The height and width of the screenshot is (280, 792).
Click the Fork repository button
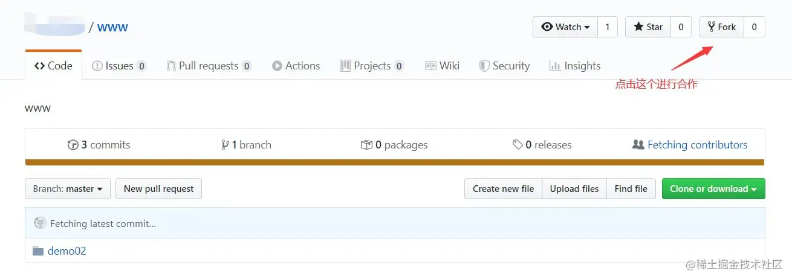721,27
